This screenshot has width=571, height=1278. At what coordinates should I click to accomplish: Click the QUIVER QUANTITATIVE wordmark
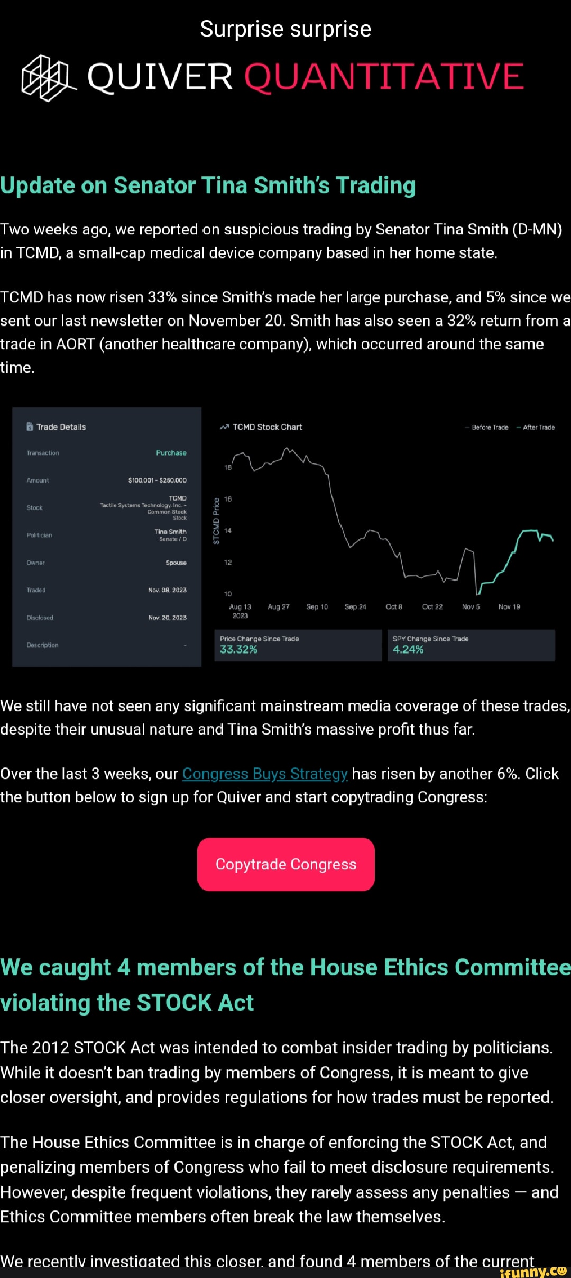(306, 76)
